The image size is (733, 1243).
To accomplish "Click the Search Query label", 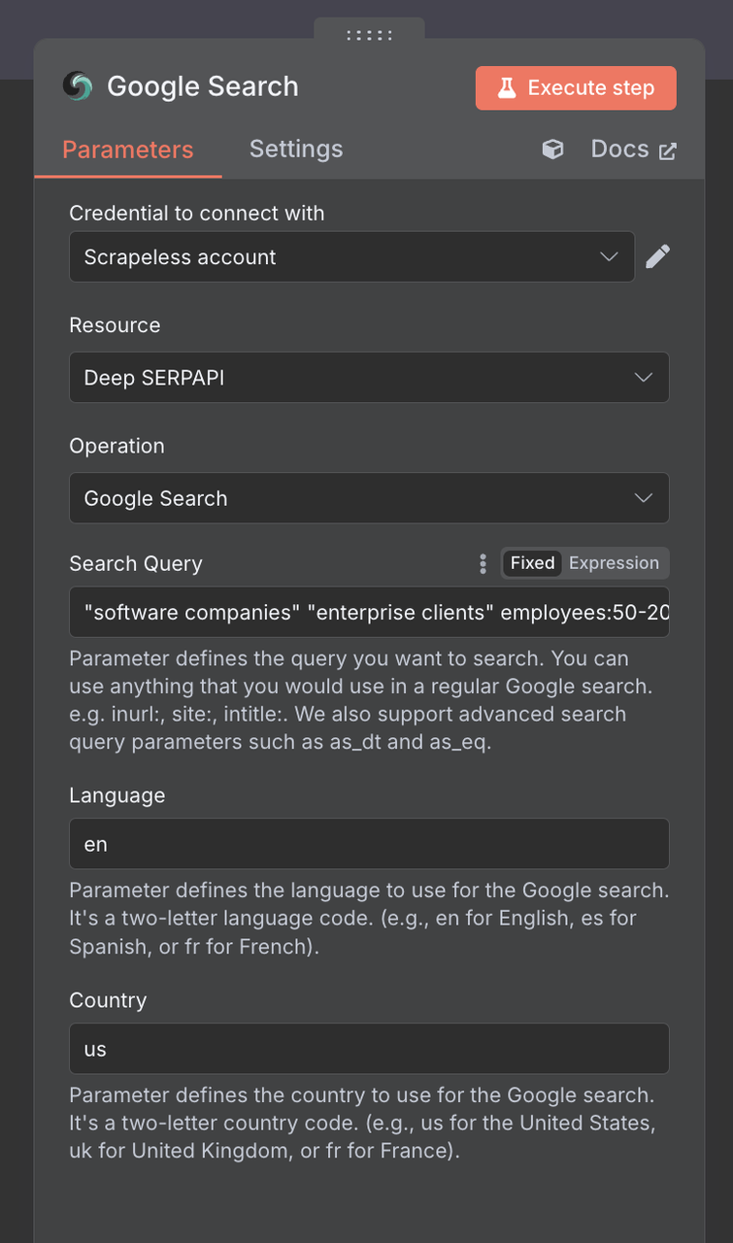I will point(136,563).
